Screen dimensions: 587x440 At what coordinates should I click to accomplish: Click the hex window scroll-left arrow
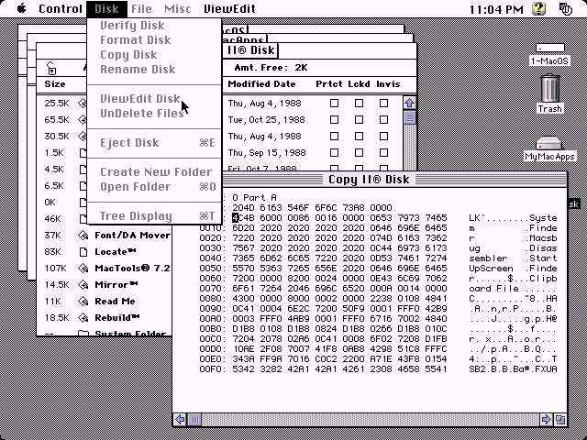[x=180, y=420]
